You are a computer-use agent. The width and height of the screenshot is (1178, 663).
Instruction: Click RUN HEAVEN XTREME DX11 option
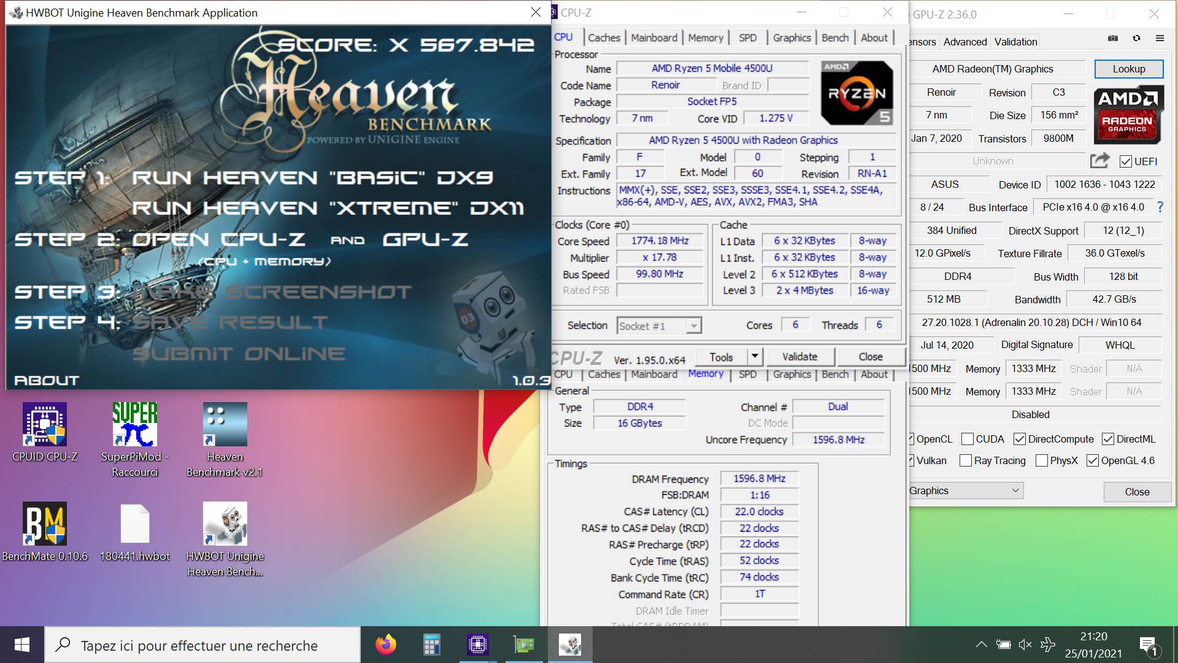(328, 208)
